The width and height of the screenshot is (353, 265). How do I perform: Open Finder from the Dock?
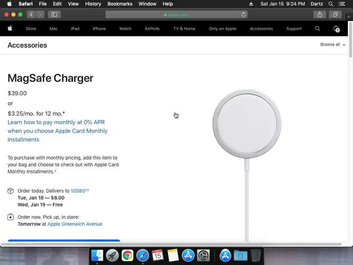click(97, 255)
